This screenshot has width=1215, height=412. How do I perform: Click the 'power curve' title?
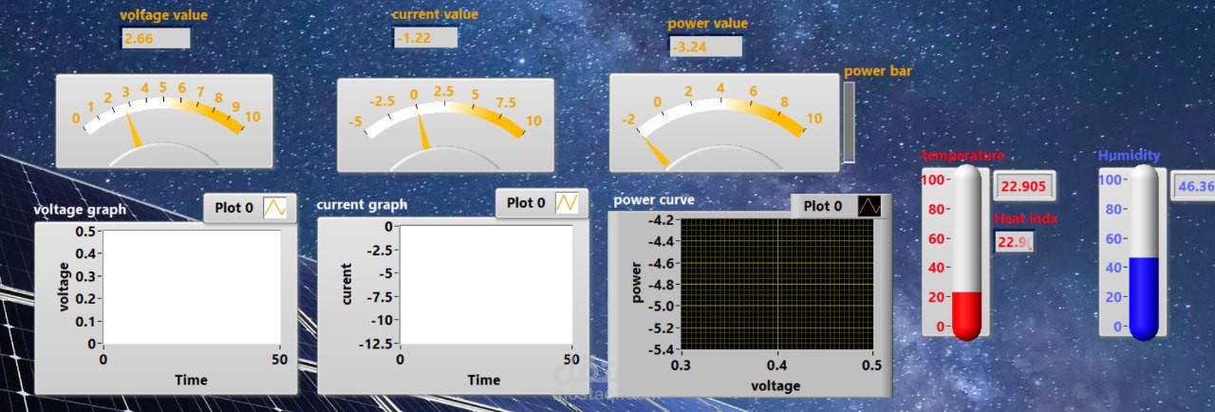click(654, 199)
